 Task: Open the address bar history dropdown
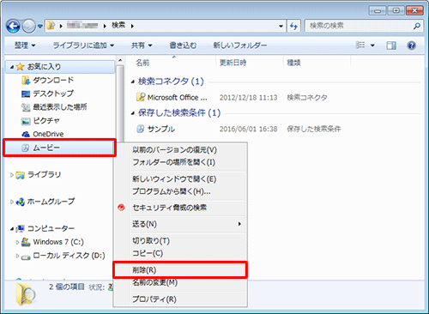(x=281, y=27)
